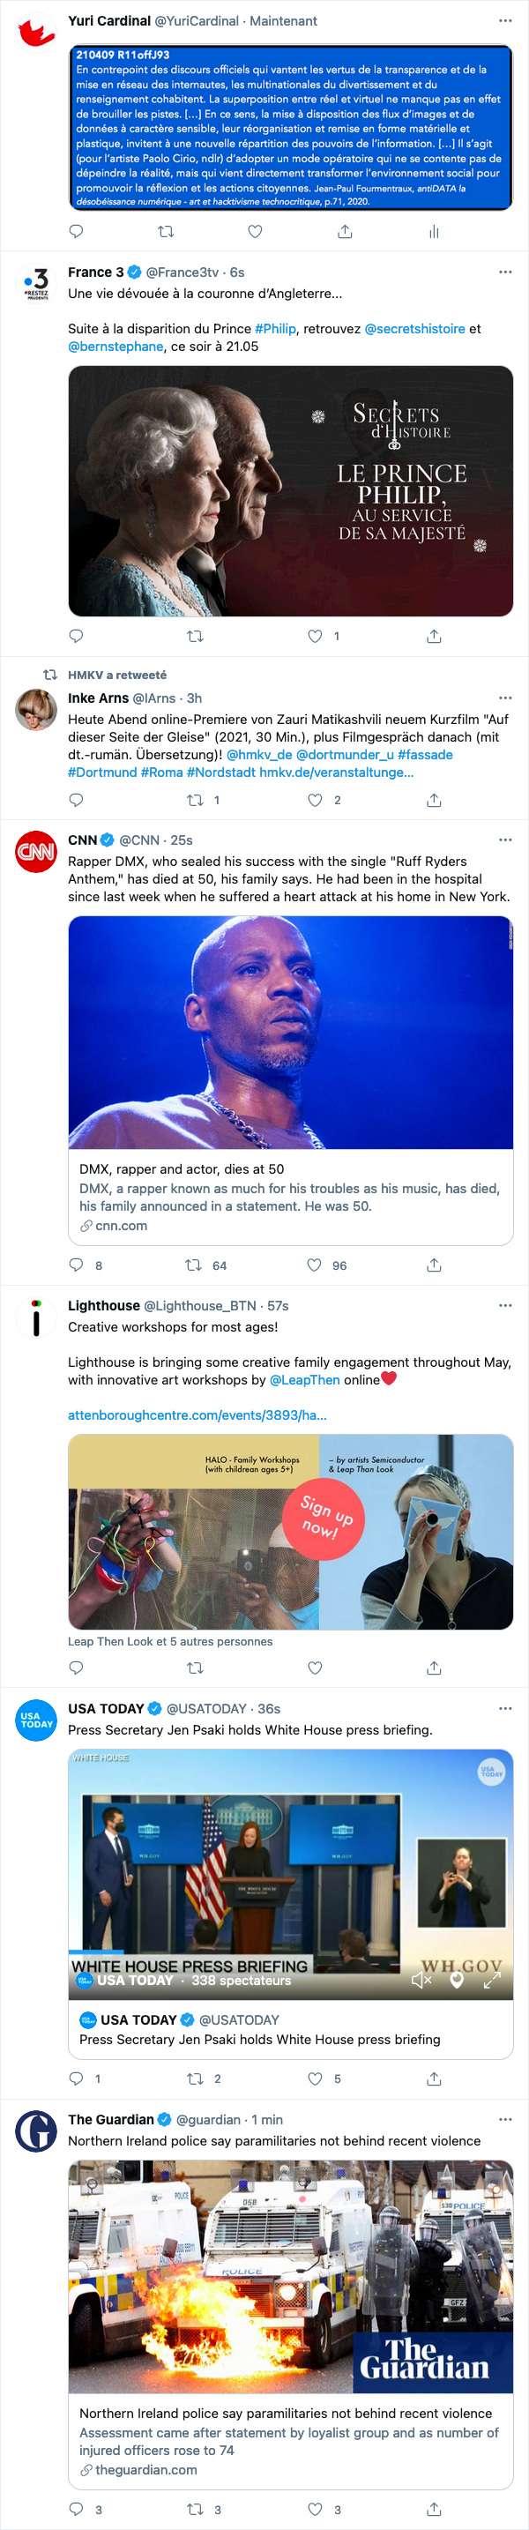
Task: Open the #Philip hashtag link
Action: click(x=276, y=329)
